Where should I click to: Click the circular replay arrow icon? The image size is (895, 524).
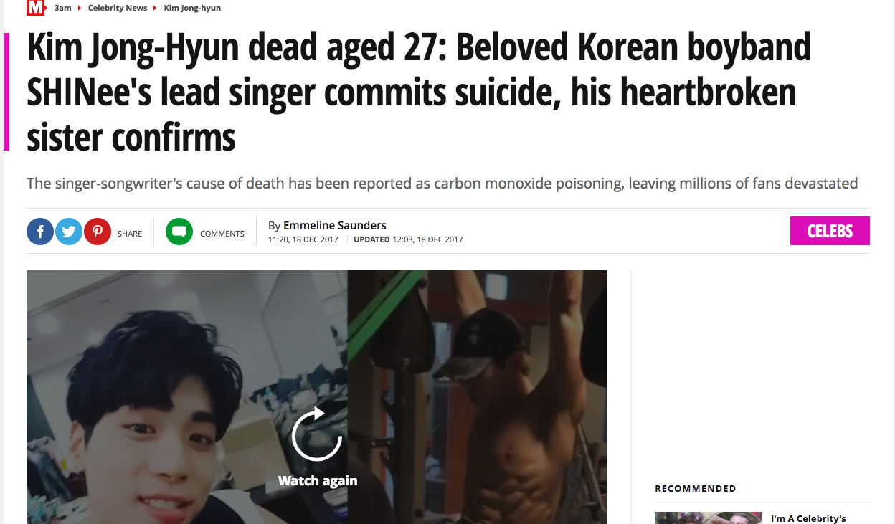(x=316, y=434)
